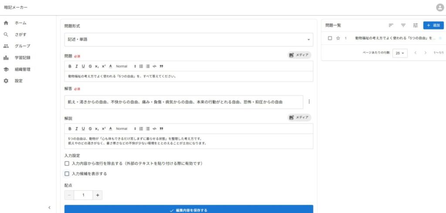Click the 暗記メーカー app title

(16, 8)
